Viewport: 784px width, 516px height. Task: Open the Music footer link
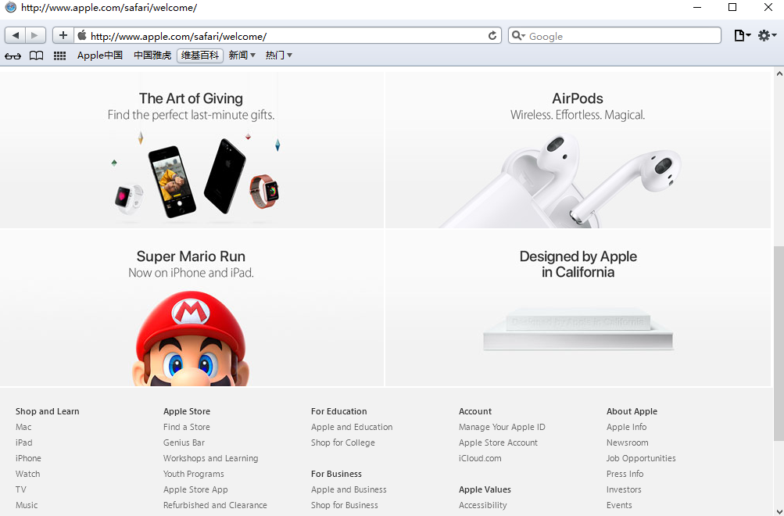(x=27, y=505)
